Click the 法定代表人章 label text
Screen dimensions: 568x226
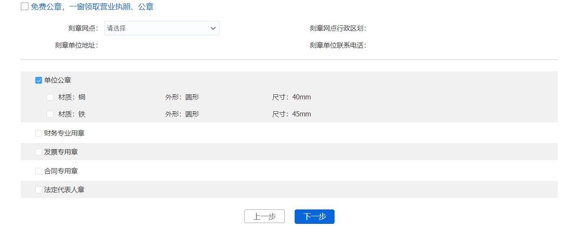click(65, 190)
